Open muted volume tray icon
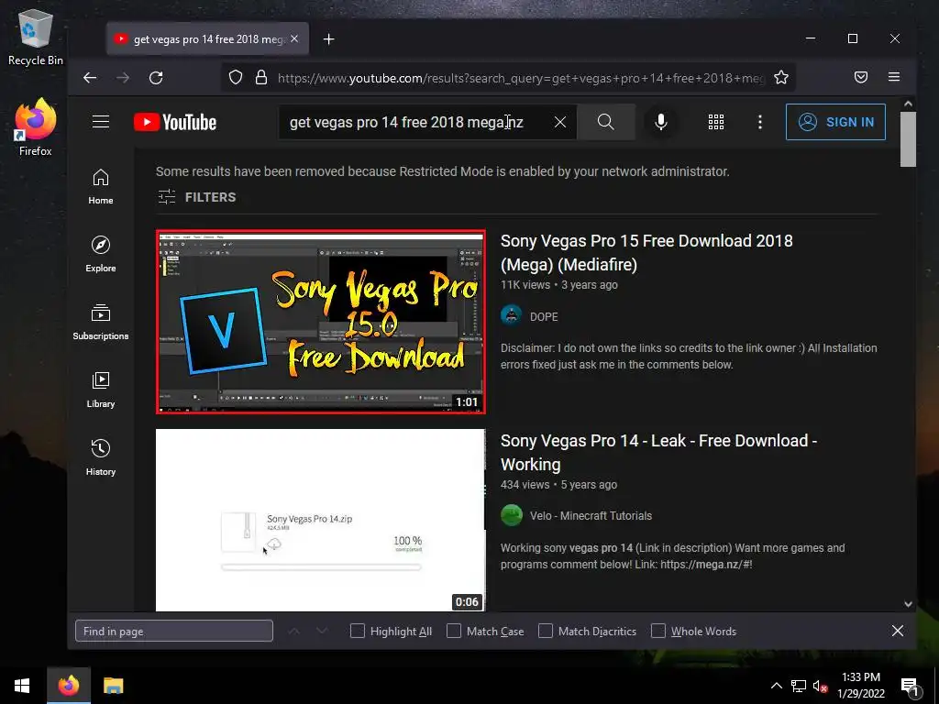The width and height of the screenshot is (939, 704). tap(820, 686)
